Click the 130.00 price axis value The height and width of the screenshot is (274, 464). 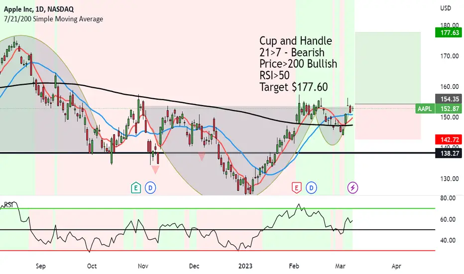450,179
